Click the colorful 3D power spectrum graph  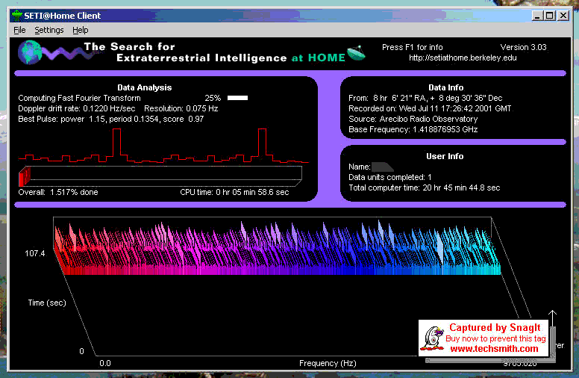(x=277, y=248)
